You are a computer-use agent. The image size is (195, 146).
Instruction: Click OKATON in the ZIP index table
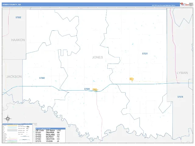click(50, 139)
